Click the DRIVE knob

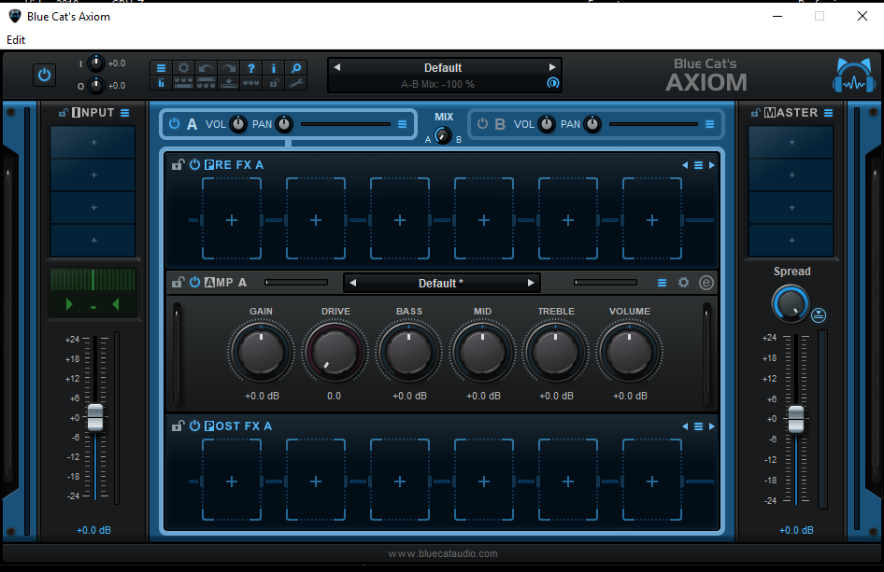point(335,352)
